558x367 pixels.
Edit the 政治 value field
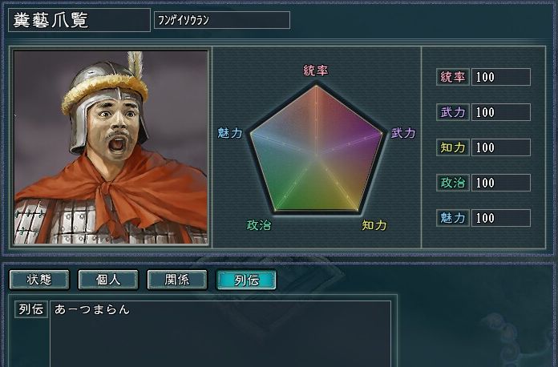coord(501,183)
